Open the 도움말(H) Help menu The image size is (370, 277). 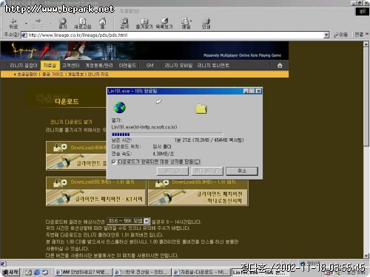click(129, 11)
